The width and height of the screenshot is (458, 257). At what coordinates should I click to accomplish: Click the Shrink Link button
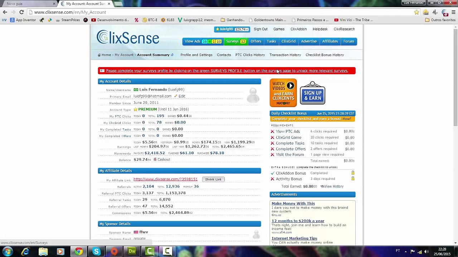213,180
